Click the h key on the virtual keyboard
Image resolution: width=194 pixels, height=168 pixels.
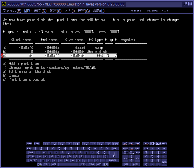(x=70, y=156)
